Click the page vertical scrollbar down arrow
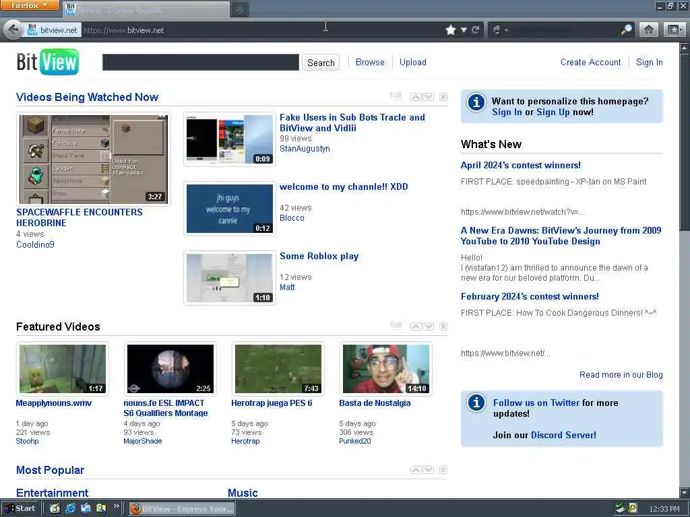Viewport: 690px width, 517px height. tap(685, 493)
